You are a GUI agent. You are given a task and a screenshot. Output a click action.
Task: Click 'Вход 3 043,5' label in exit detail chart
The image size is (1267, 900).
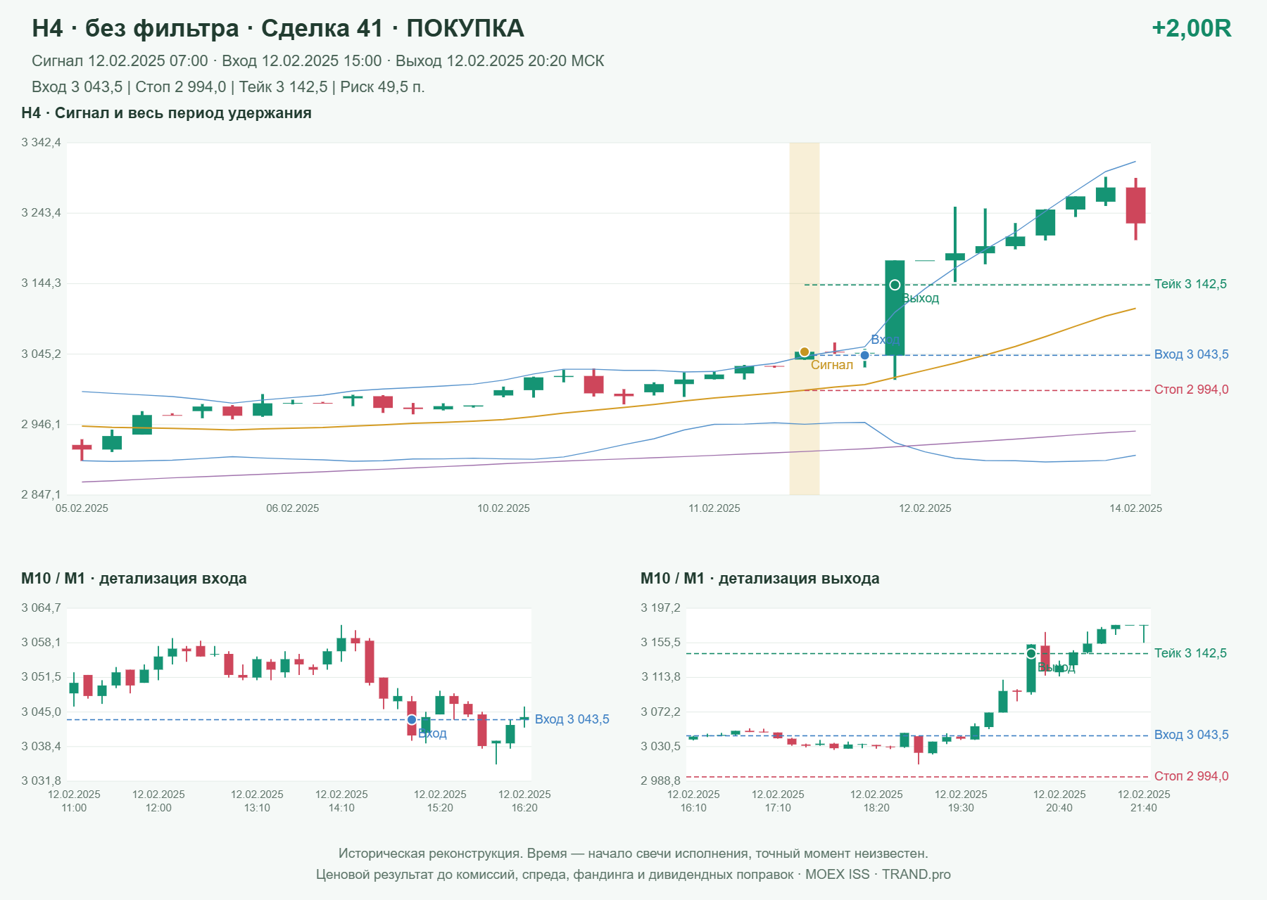[x=1191, y=735]
